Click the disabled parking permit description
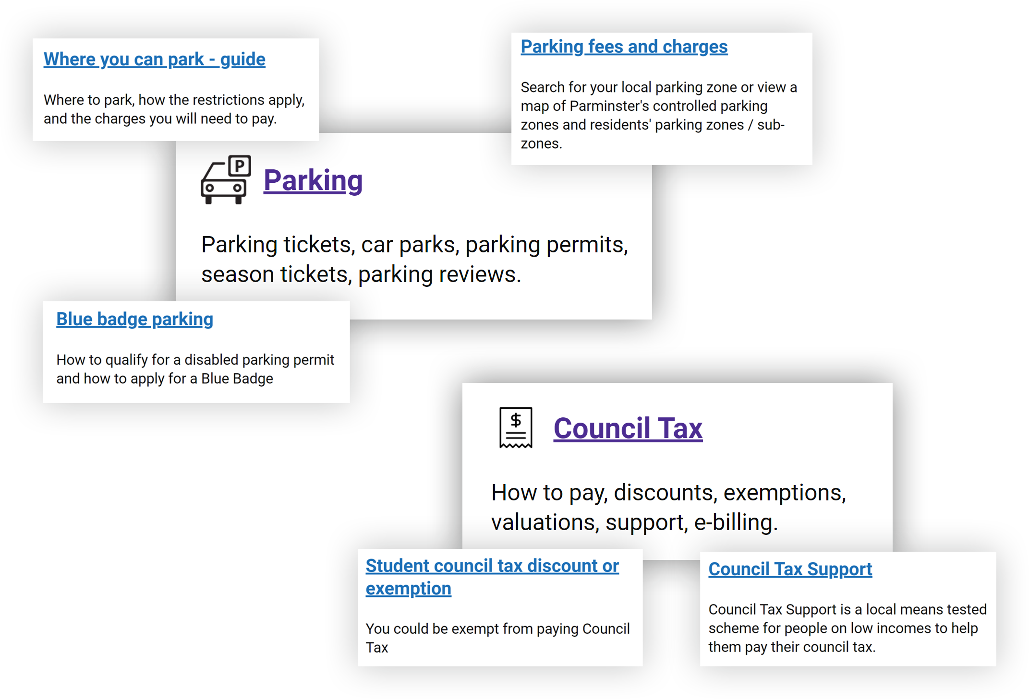 pyautogui.click(x=195, y=369)
